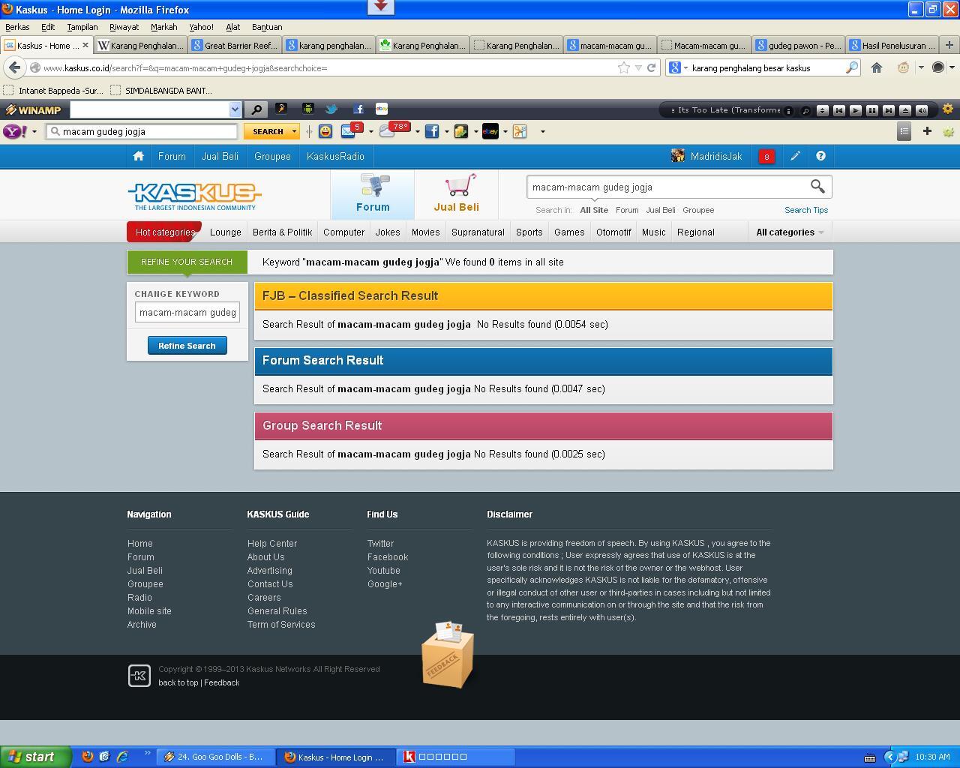Reload page via URL bar refresh icon
This screenshot has width=960, height=768.
pos(651,67)
